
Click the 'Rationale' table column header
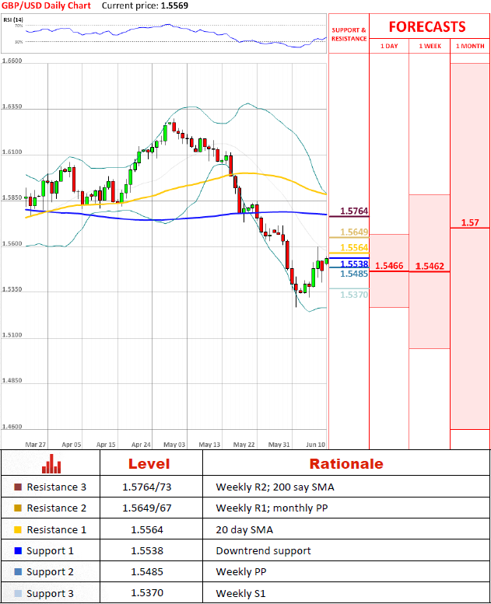click(x=346, y=463)
